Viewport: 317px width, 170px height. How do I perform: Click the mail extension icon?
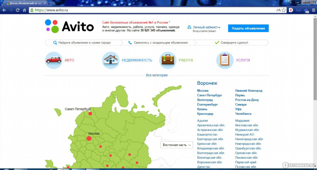(298, 10)
